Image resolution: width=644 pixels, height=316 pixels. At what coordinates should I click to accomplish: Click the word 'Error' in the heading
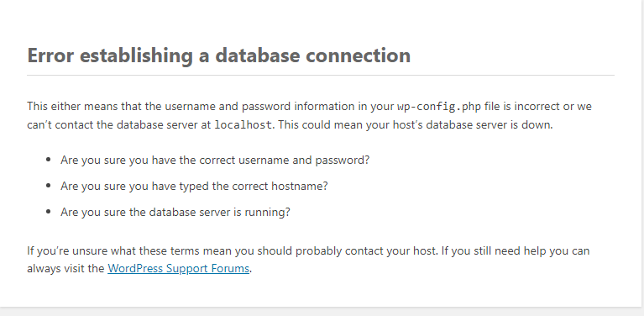[x=50, y=55]
